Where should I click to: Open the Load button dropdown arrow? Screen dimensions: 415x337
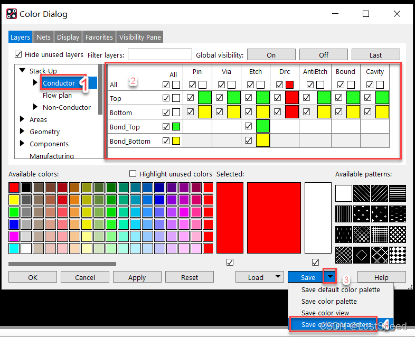tap(278, 277)
